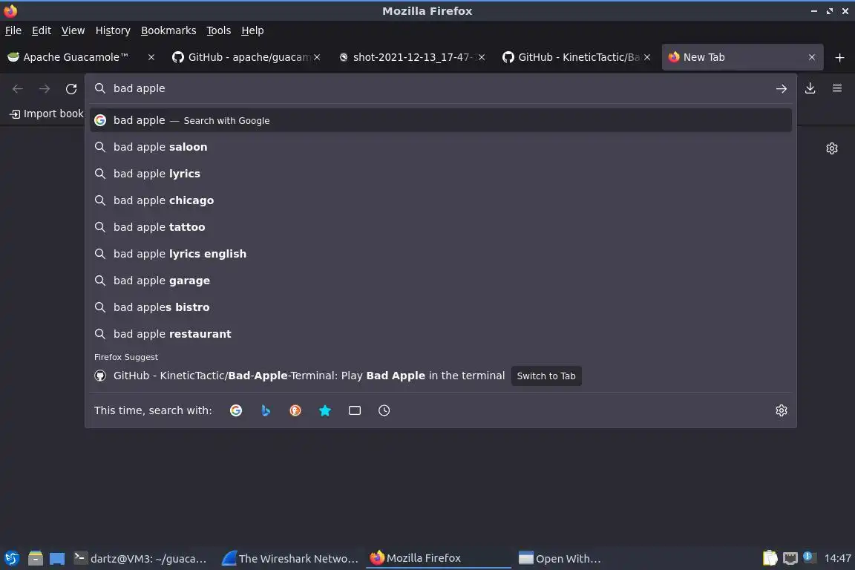Click the 14:47 clock
855x570 pixels.
(837, 558)
